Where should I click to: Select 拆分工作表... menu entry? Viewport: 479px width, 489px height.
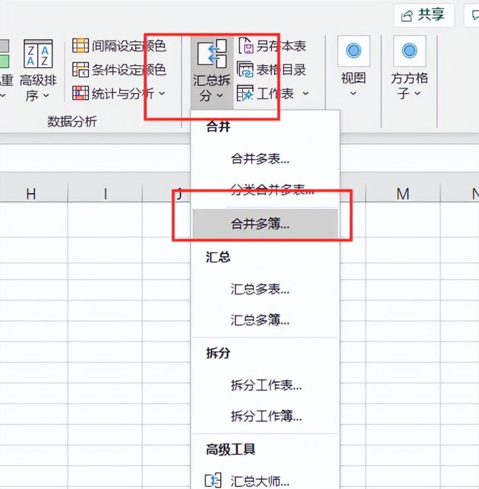(265, 385)
